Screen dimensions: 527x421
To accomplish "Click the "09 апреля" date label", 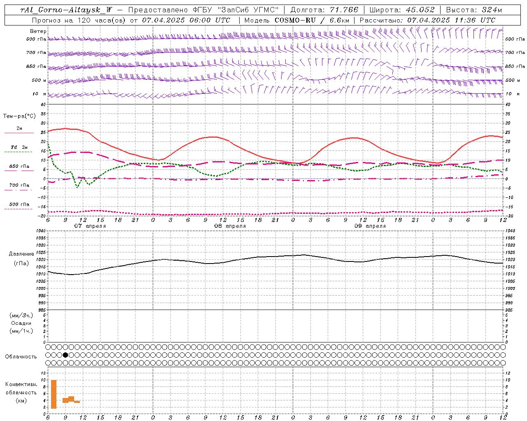I will [370, 226].
